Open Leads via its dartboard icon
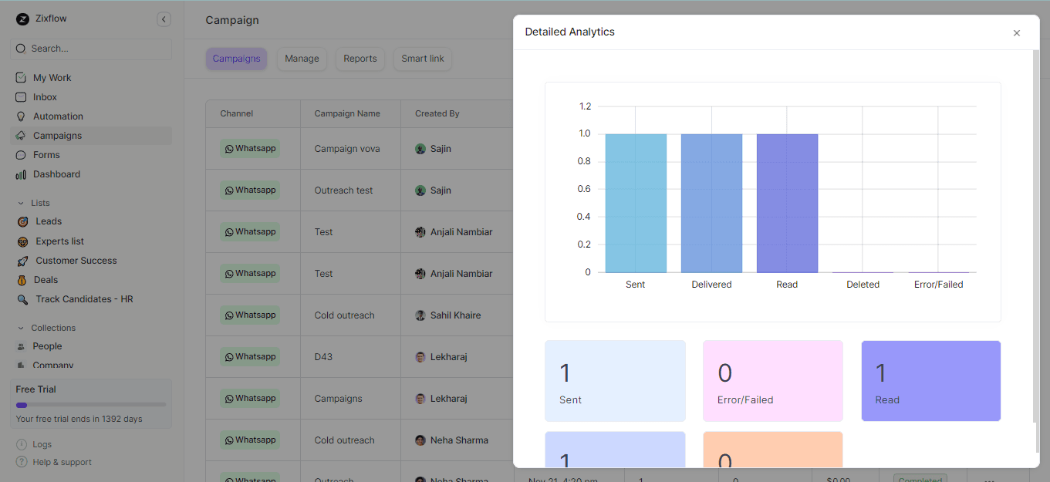Screen dimensions: 1050x482 tap(22, 221)
